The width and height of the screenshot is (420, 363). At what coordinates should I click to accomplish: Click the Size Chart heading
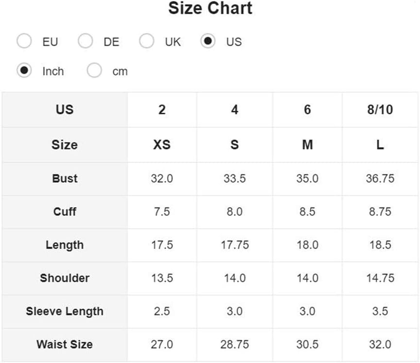coord(210,8)
